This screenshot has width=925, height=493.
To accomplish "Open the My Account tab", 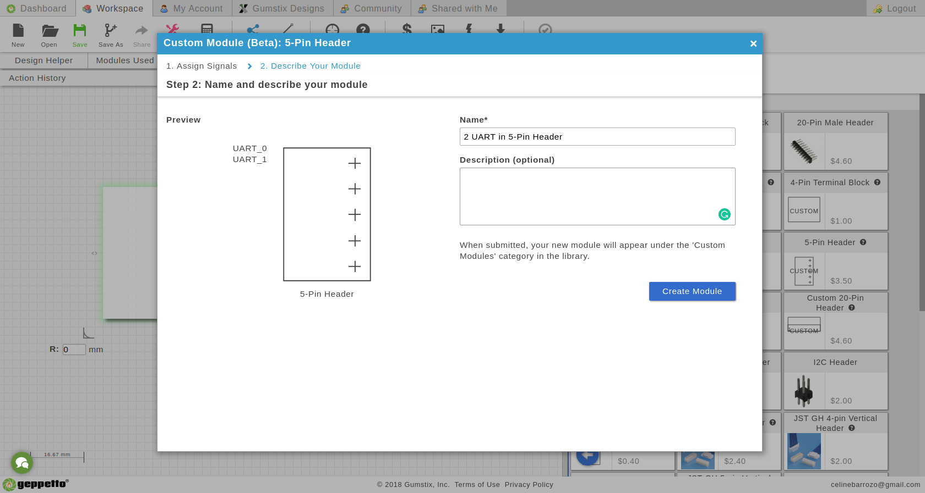I will point(192,8).
